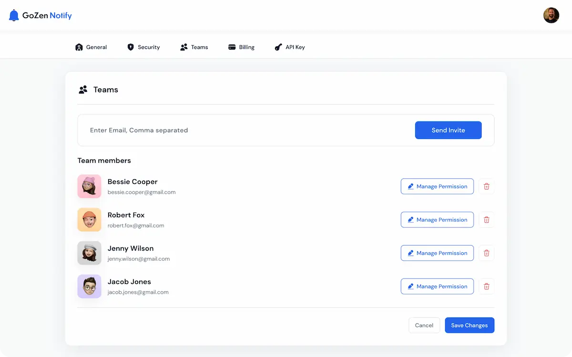Viewport: 572px width, 357px height.
Task: Click the Cancel button
Action: point(424,325)
